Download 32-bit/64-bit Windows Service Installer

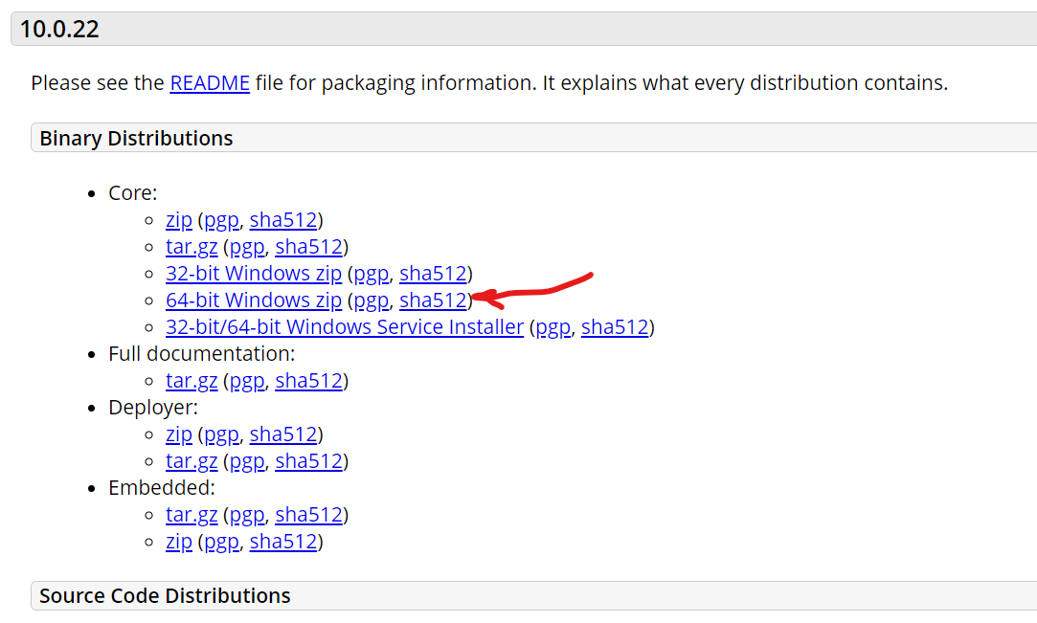tap(344, 327)
